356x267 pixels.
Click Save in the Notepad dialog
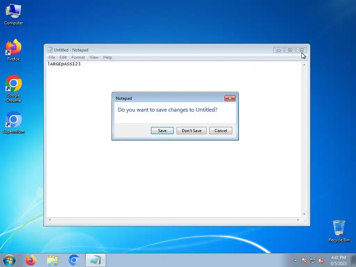162,131
